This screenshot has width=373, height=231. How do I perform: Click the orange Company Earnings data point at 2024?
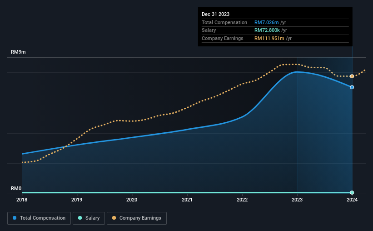pos(352,76)
